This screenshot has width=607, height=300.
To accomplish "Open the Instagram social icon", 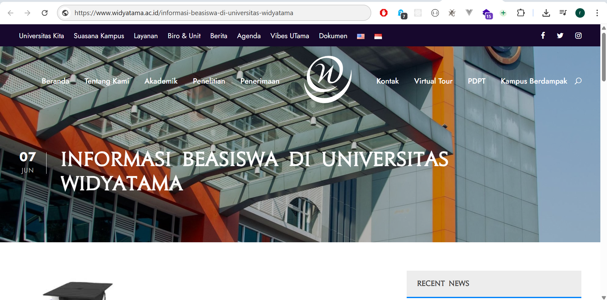I will [578, 36].
